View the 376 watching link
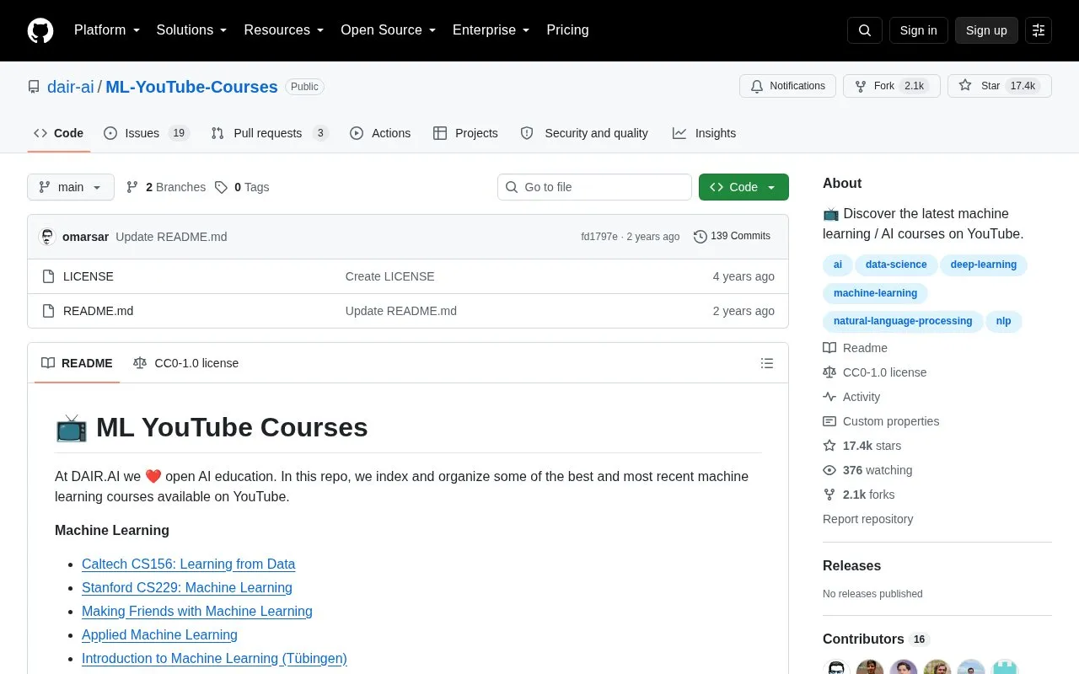The image size is (1079, 674). click(x=867, y=470)
